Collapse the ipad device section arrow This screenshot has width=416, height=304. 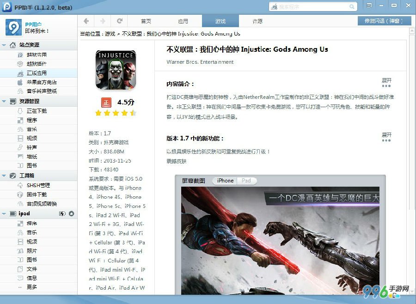click(4, 213)
